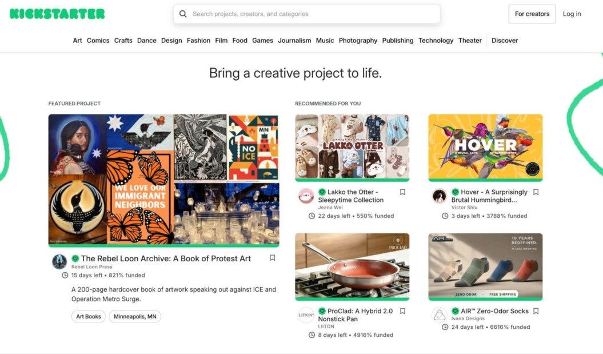Image resolution: width=603 pixels, height=354 pixels.
Task: Click clock icon next to 15 days left
Action: coord(65,275)
